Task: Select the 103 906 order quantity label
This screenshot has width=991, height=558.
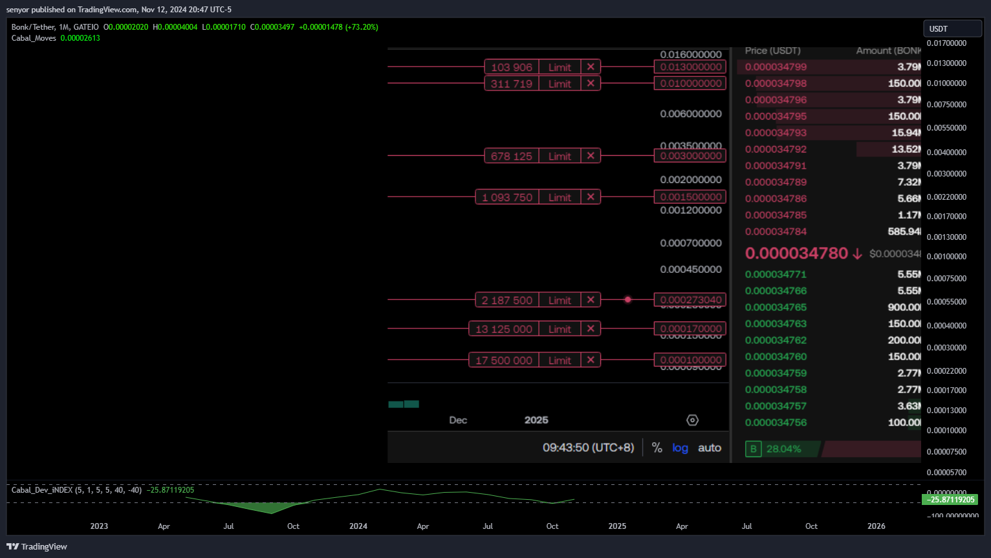Action: pos(512,67)
